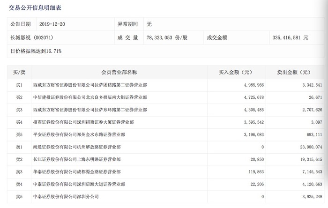The width and height of the screenshot is (328, 208).
Task: Open 西藏东方财富证券拉萨东环路第二营业部 entry
Action: pos(90,110)
